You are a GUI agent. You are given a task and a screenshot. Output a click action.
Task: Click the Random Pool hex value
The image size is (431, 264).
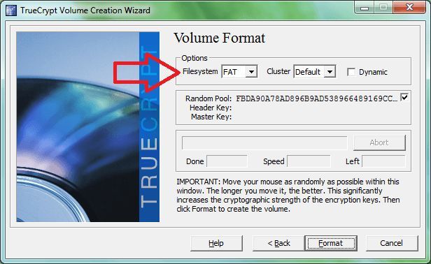[x=317, y=98]
